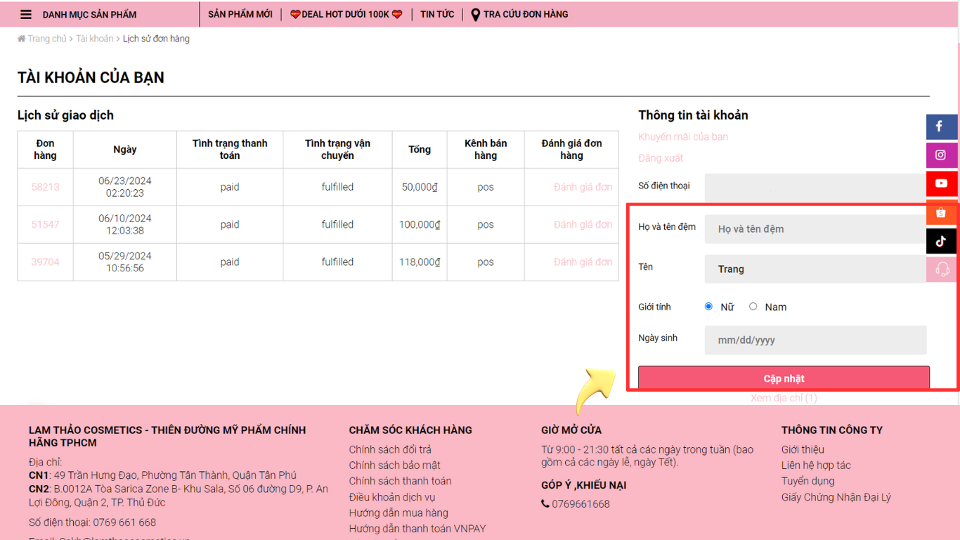Open the hamburger menu icon
The height and width of the screenshot is (540, 960).
point(26,14)
